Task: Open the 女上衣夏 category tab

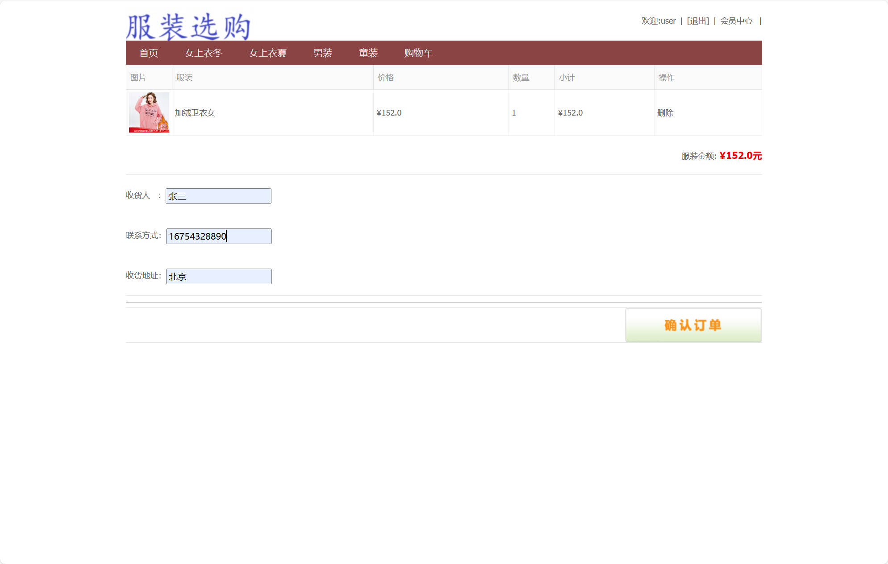Action: [268, 53]
